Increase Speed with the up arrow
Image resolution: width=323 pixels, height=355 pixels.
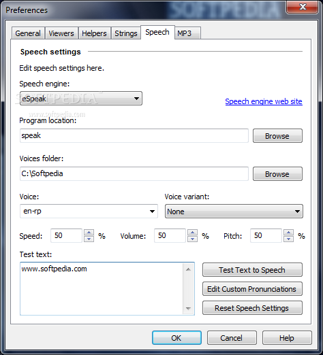click(89, 233)
